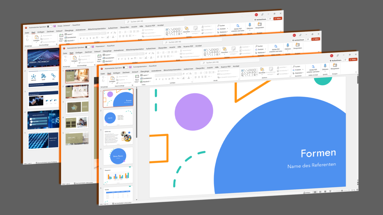Click the zoom slider in the Formenpräsentation status bar

click(342, 190)
